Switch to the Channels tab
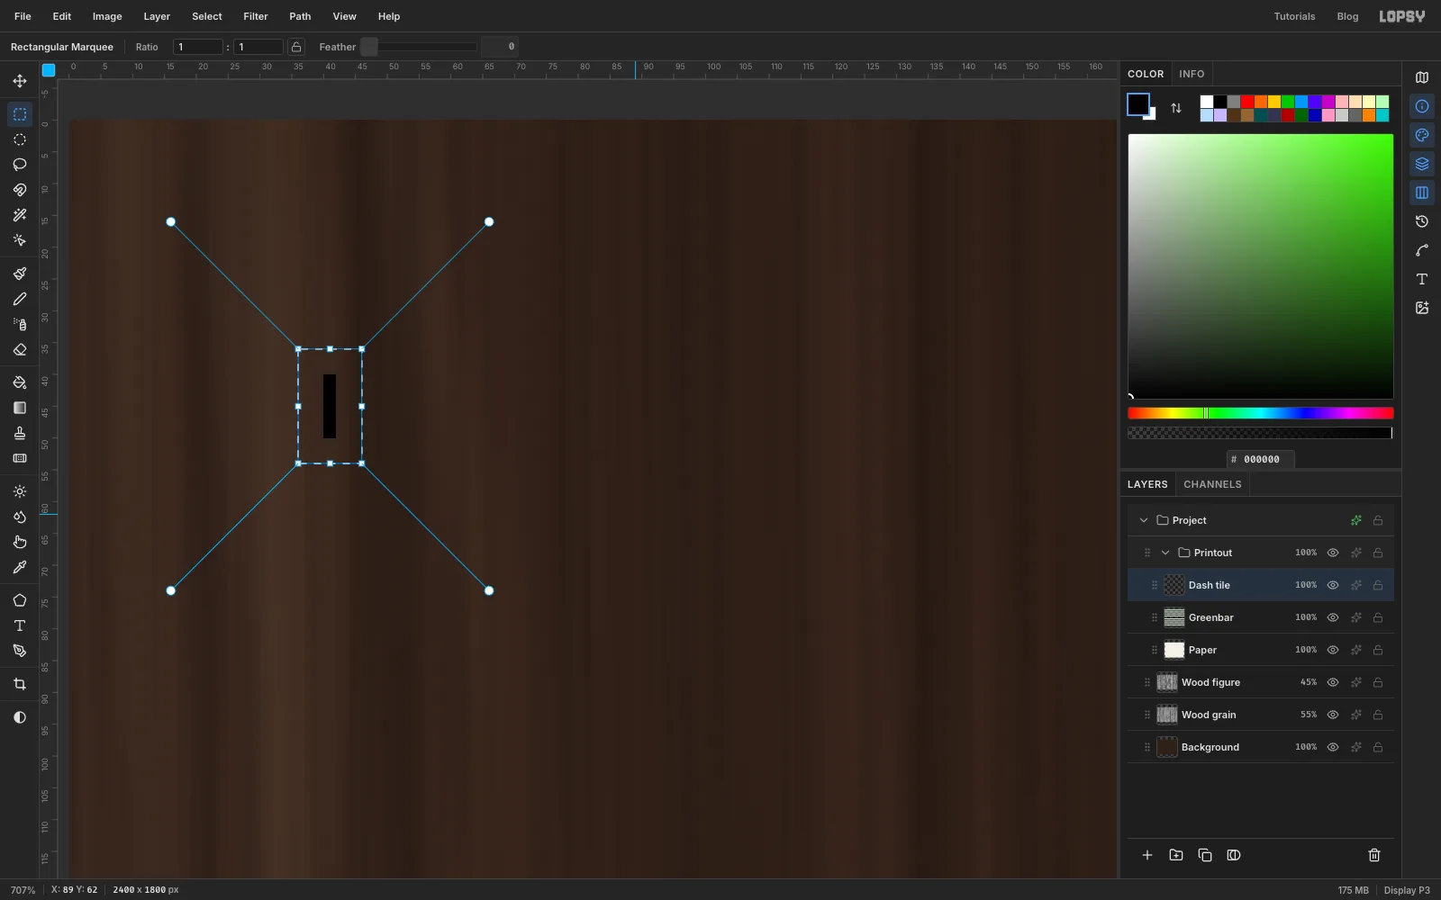 coord(1212,484)
